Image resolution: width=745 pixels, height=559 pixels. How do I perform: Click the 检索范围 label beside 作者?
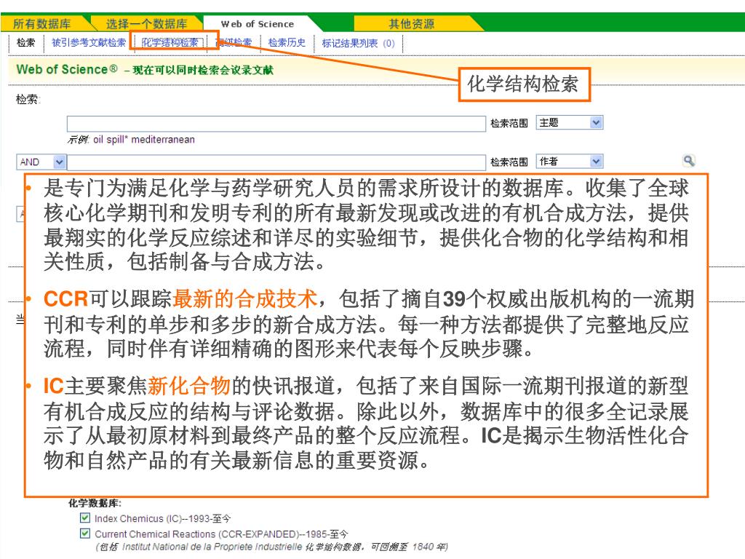(x=509, y=162)
